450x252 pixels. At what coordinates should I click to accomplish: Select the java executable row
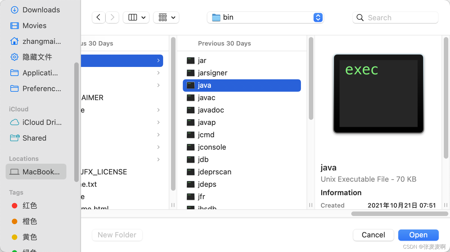(242, 85)
